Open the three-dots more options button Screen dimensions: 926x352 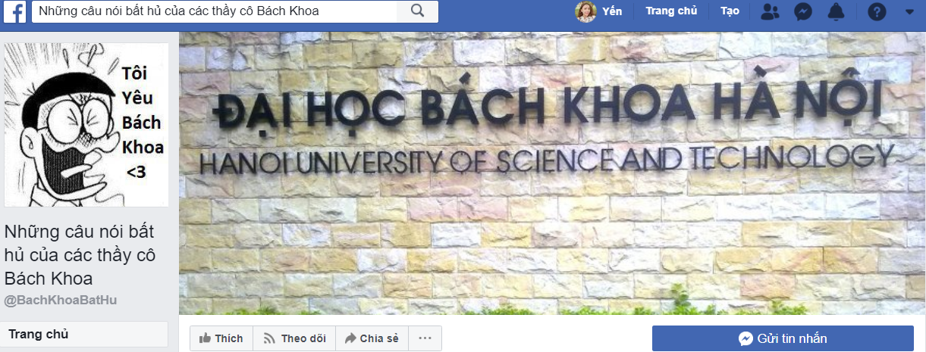425,338
